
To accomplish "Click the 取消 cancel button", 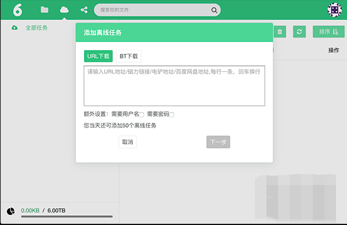I will (127, 142).
